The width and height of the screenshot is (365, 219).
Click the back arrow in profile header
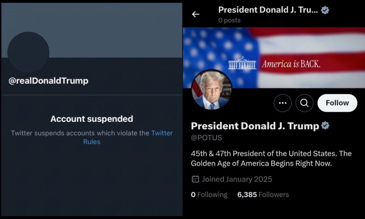click(x=195, y=14)
